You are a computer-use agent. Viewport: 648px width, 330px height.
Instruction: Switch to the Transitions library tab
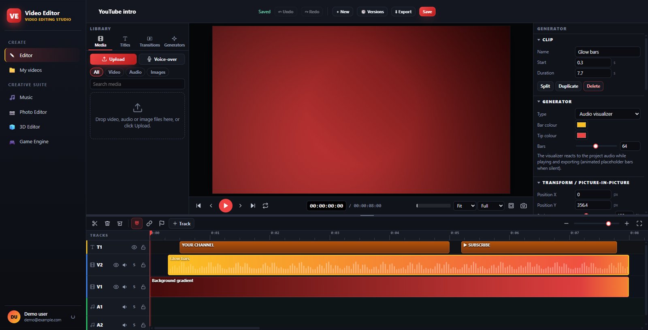pyautogui.click(x=150, y=42)
